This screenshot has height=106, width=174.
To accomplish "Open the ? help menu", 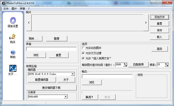I will tap(29, 9).
